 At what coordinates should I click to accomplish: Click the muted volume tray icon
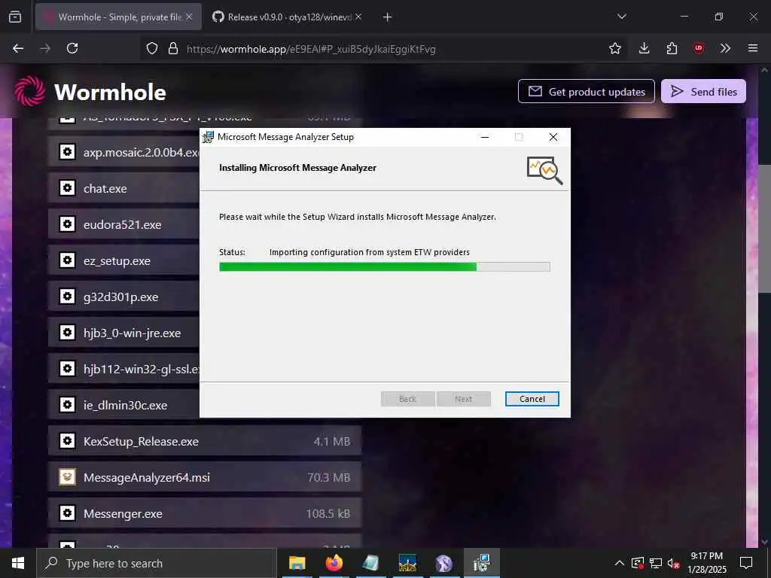click(673, 563)
